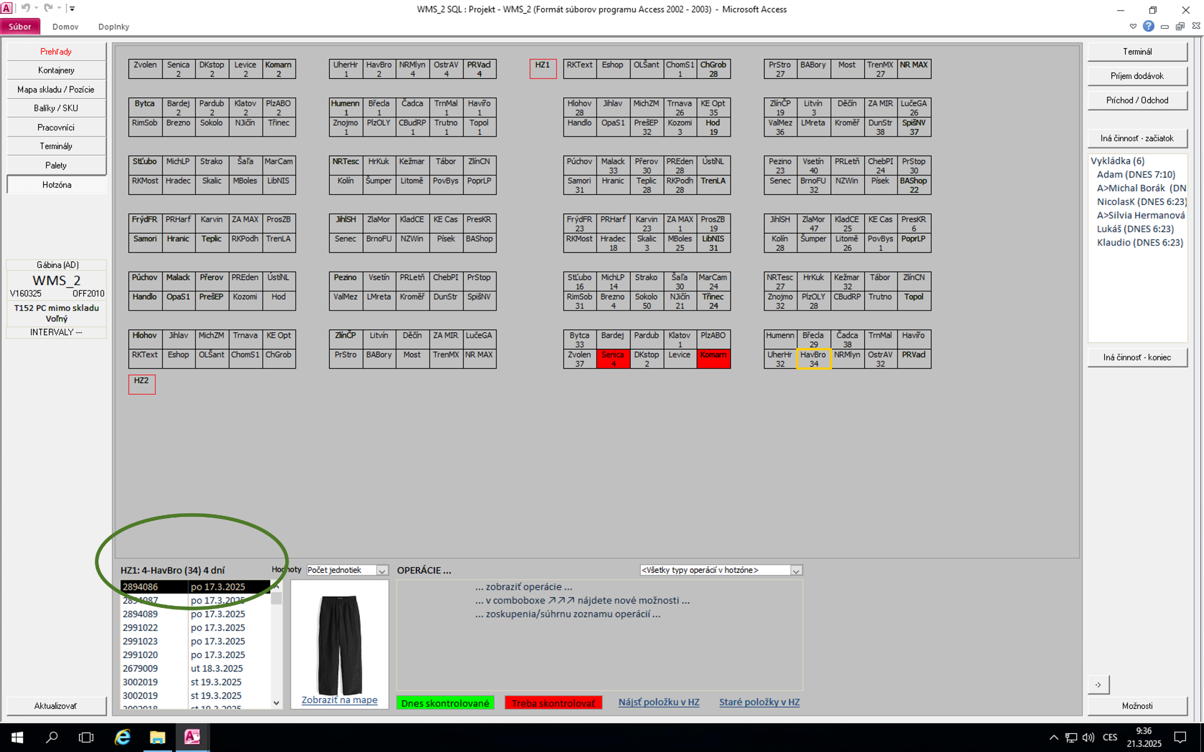Image resolution: width=1204 pixels, height=752 pixels.
Task: Open the Všetky typy operácií v hotzóne dropdown
Action: (796, 570)
